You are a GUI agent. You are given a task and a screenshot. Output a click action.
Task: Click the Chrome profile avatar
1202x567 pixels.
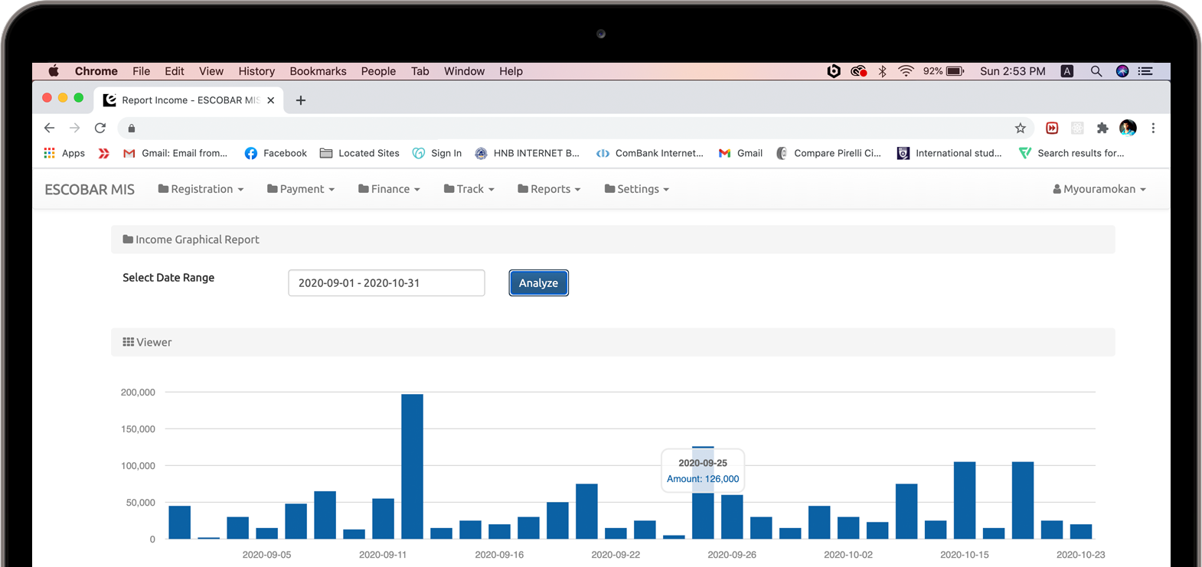pos(1128,128)
